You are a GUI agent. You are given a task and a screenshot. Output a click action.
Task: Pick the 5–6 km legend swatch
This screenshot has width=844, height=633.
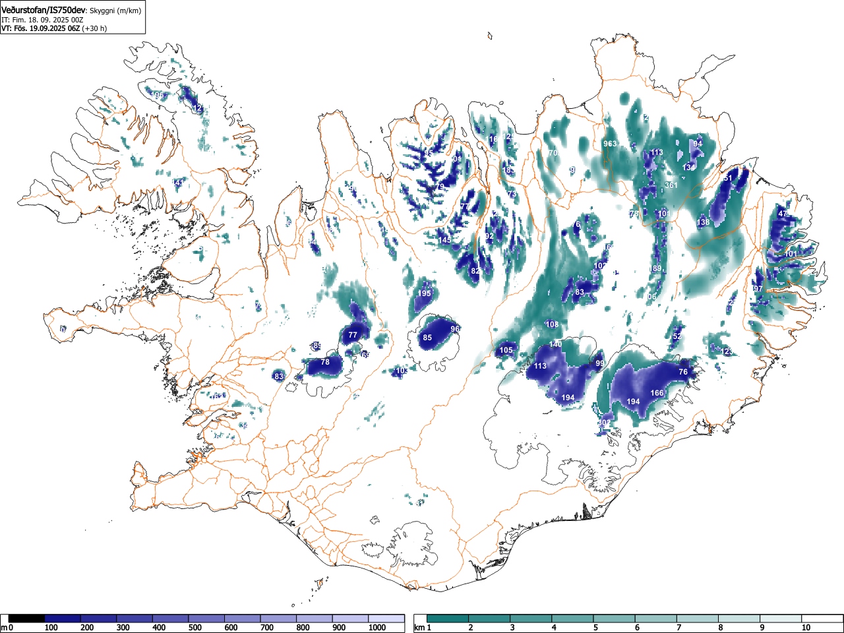pos(615,618)
